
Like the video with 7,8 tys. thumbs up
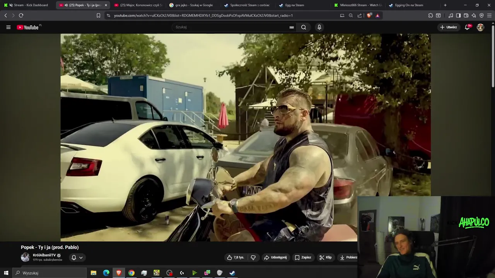(236, 258)
